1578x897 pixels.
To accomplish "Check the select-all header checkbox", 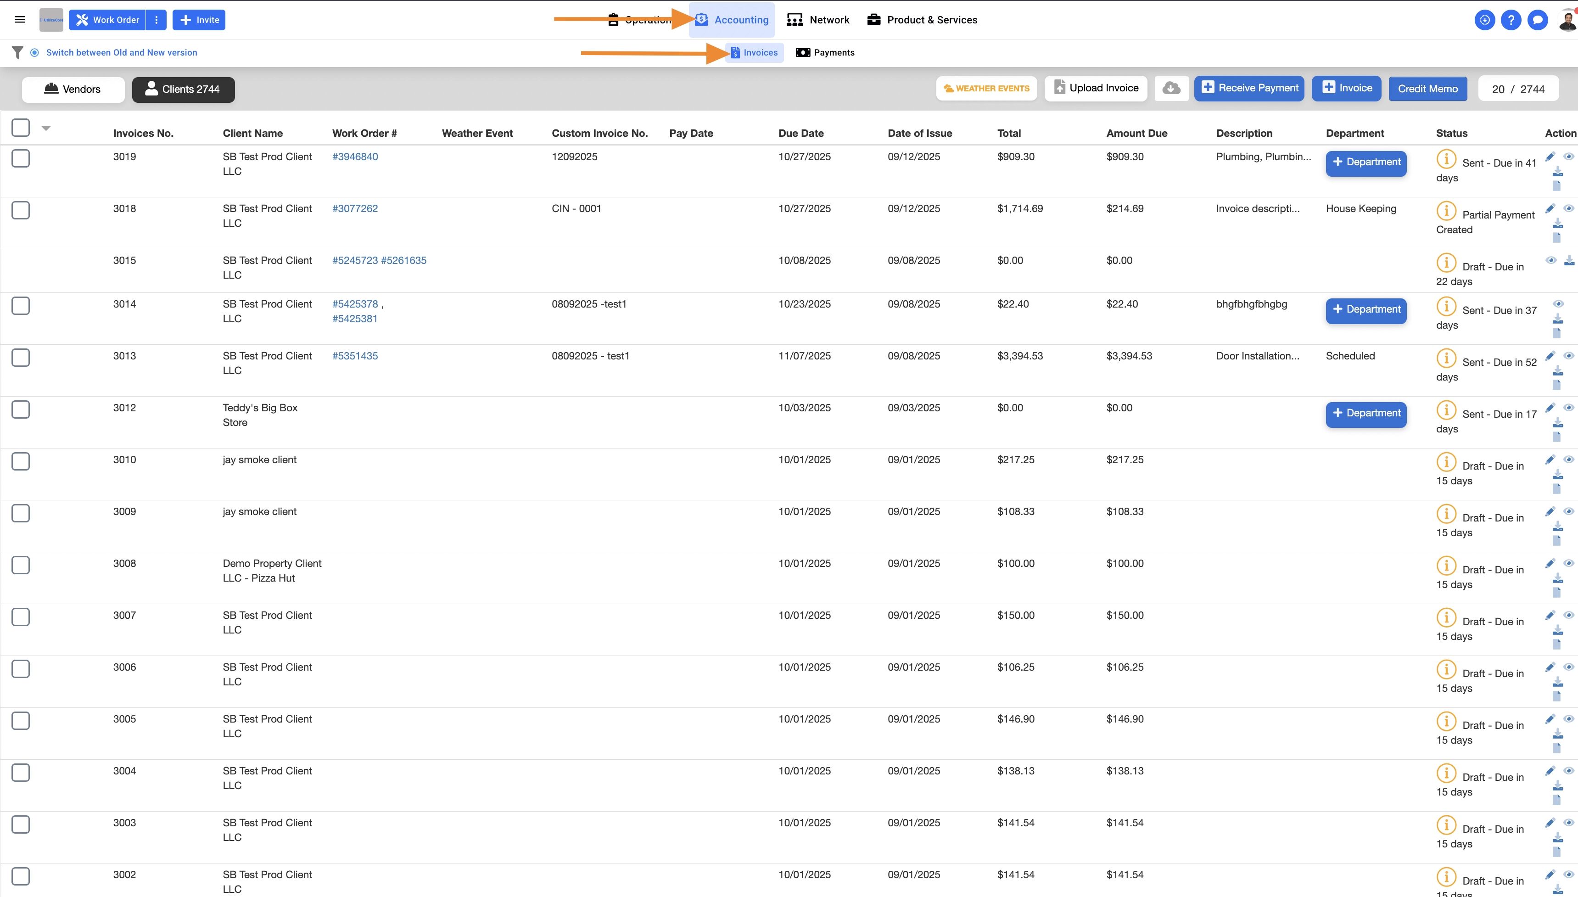I will 20,128.
